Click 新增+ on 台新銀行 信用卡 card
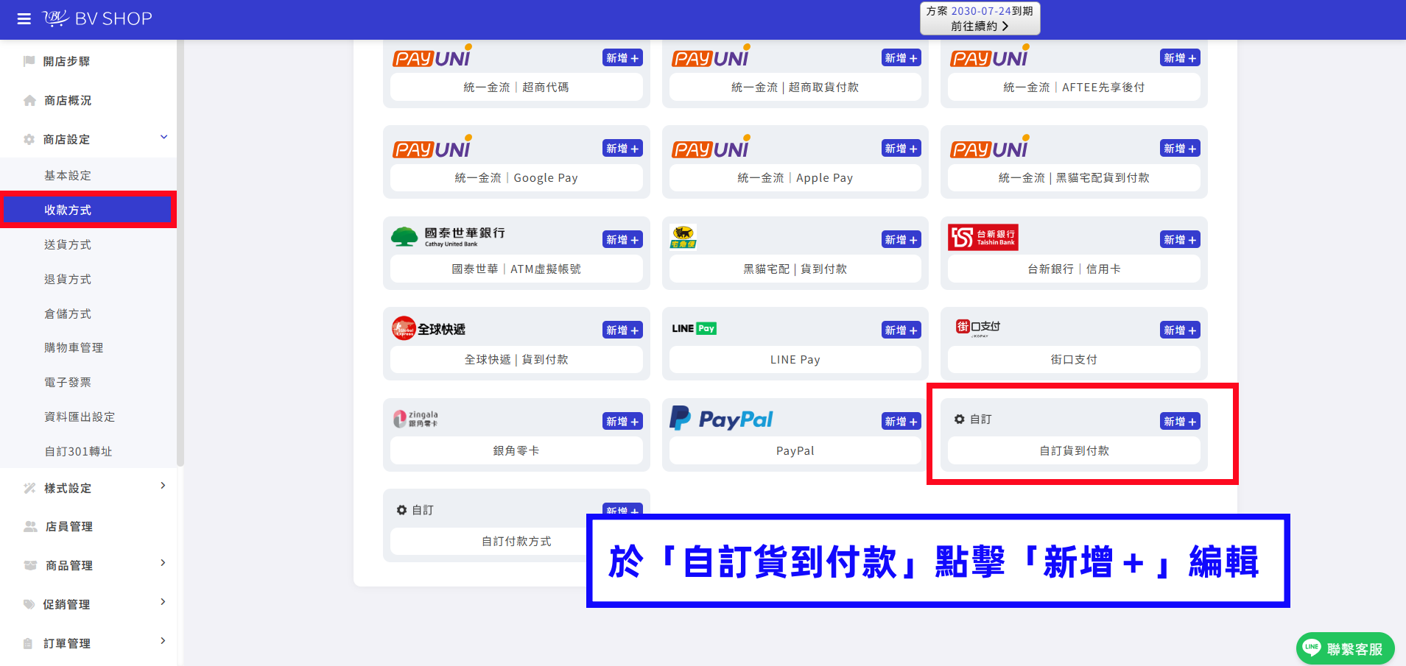The image size is (1406, 666). 1180,239
